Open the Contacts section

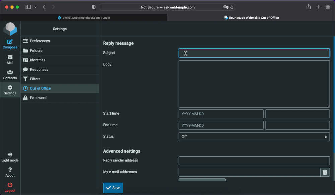click(10, 75)
